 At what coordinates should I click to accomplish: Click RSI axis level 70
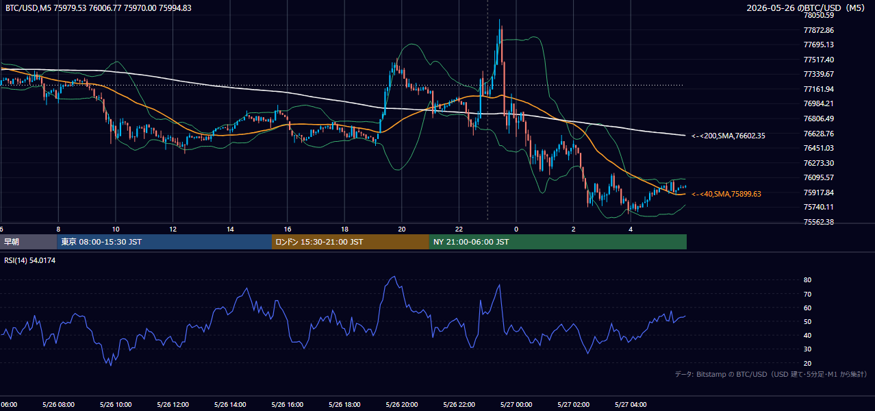click(807, 294)
